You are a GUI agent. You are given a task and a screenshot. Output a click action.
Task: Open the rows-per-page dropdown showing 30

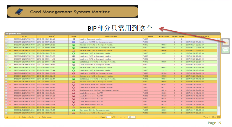point(131,117)
